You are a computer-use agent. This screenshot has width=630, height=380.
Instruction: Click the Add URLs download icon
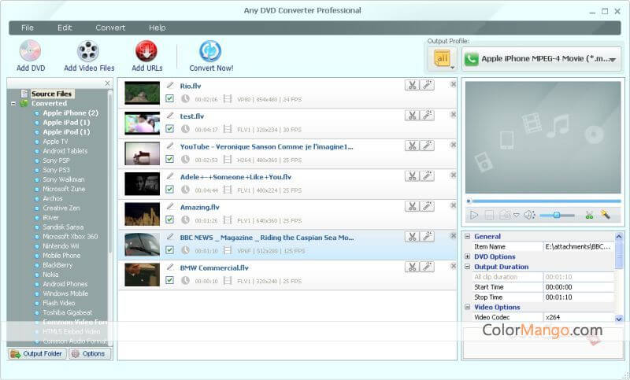(146, 51)
